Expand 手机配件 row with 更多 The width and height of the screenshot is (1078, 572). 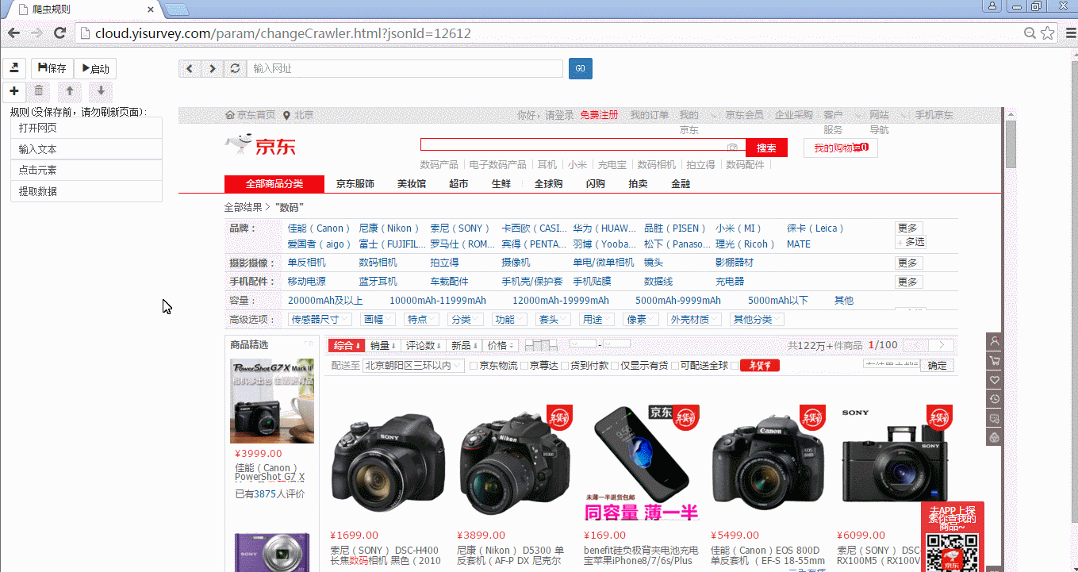click(x=908, y=282)
